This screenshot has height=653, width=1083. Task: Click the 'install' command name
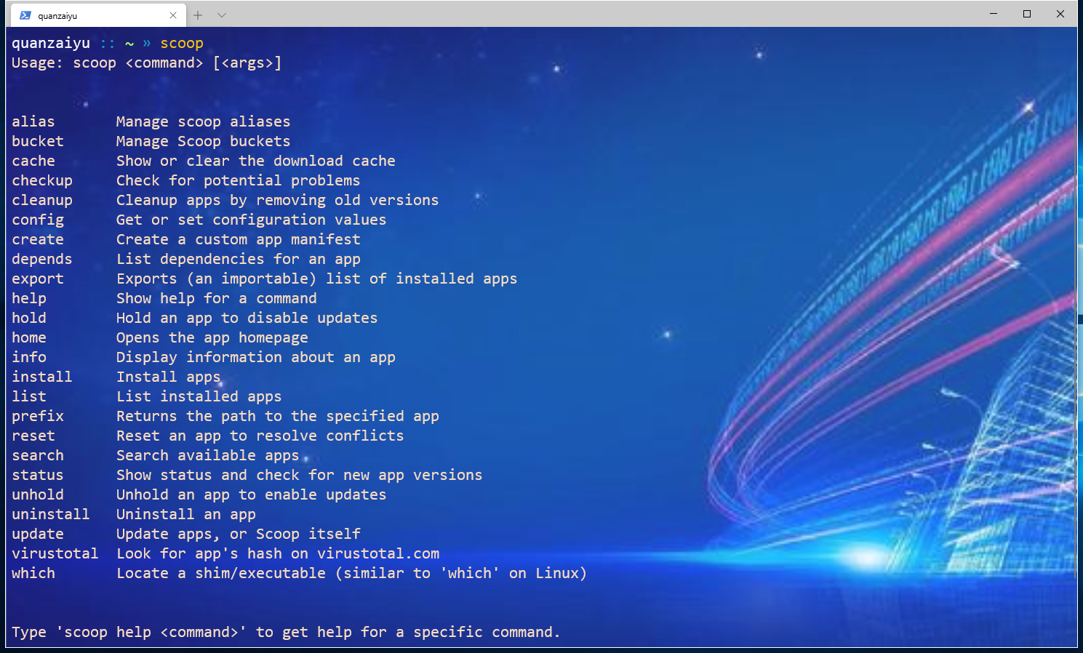point(42,377)
